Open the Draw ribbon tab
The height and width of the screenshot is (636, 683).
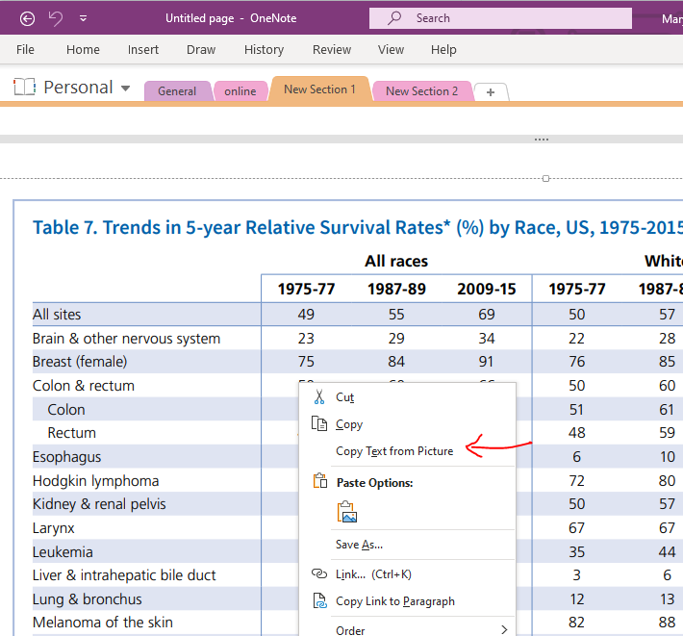(x=201, y=50)
